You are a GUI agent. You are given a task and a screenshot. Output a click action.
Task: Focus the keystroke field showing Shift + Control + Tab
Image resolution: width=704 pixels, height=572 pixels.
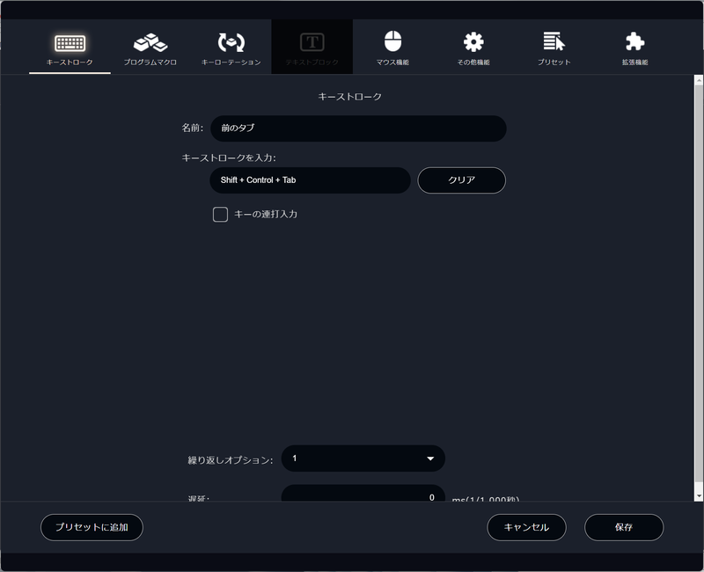point(311,180)
